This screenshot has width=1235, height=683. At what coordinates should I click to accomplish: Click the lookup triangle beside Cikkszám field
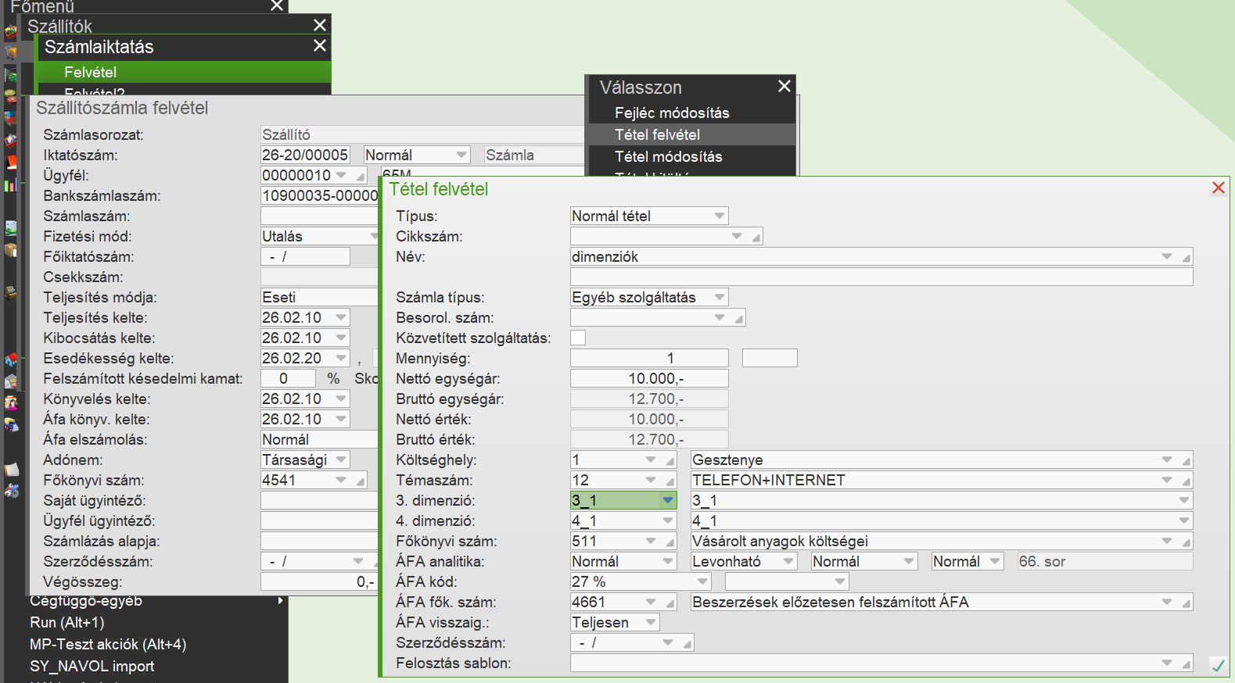pyautogui.click(x=756, y=238)
